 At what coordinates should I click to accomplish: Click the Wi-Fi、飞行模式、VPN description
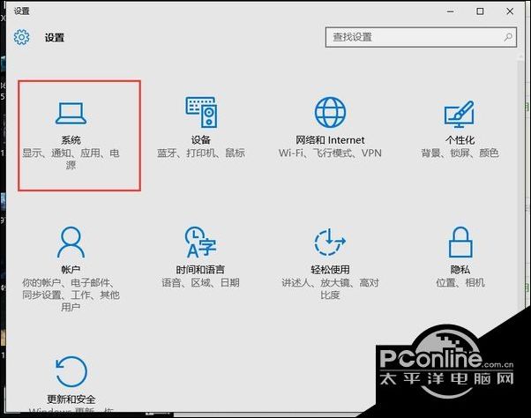[330, 153]
